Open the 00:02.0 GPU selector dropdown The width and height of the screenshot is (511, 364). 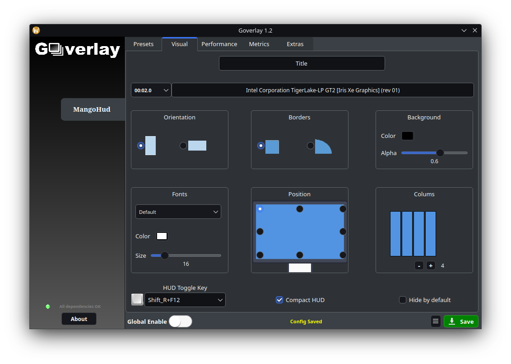click(151, 90)
